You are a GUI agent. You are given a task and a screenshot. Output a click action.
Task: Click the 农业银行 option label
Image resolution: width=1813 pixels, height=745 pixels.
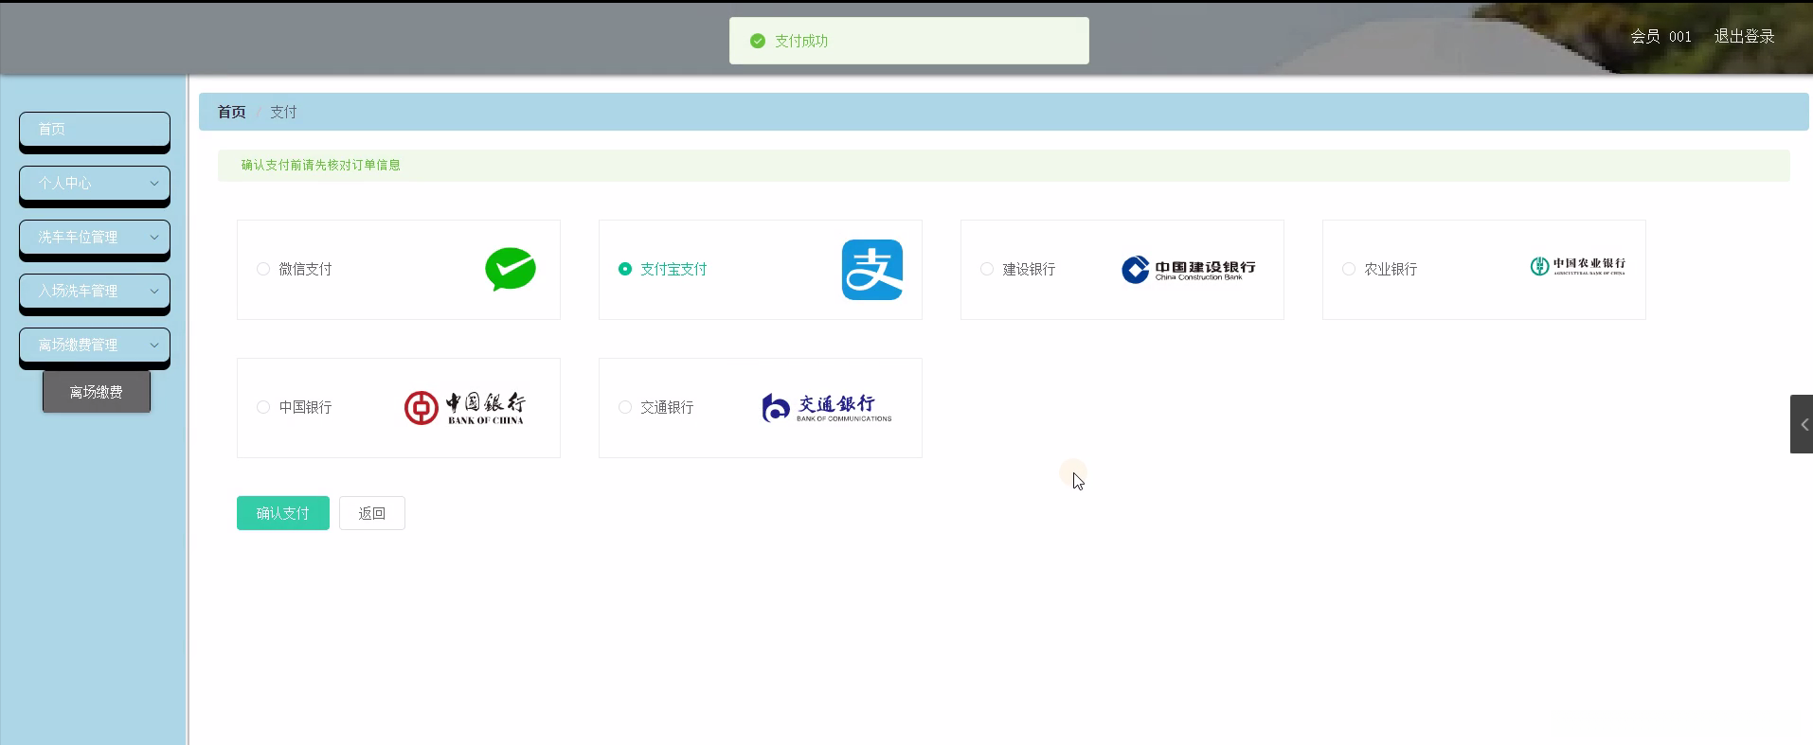point(1391,269)
